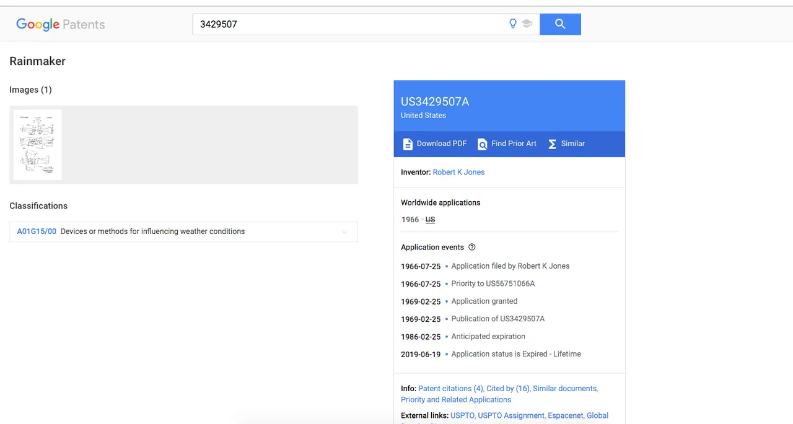This screenshot has width=793, height=424.
Task: Click 'Application granted' event text
Action: (x=484, y=301)
